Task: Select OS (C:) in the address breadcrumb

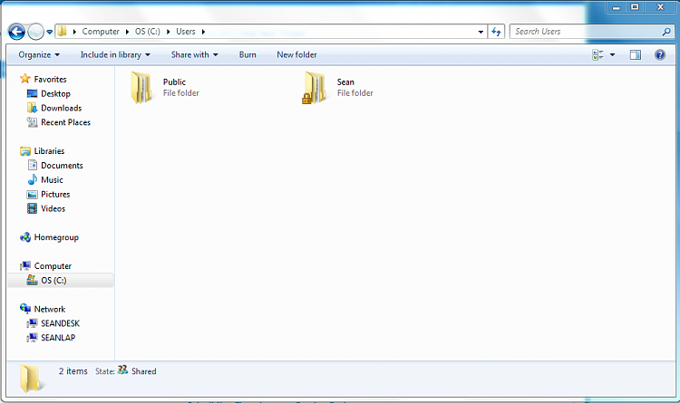Action: click(x=148, y=32)
